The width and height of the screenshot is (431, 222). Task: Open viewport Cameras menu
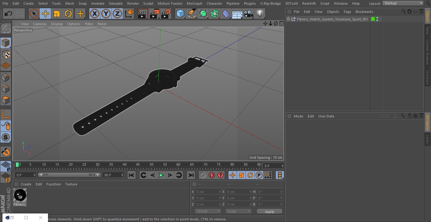40,24
